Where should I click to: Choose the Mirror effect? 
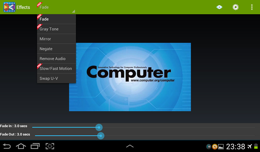[56, 39]
